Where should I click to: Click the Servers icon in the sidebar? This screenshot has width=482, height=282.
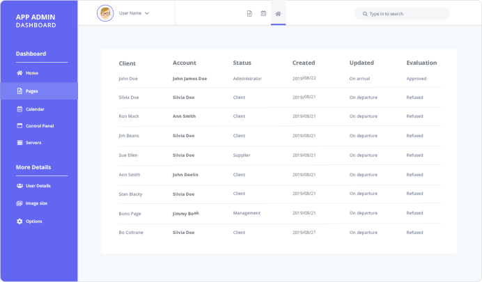pyautogui.click(x=20, y=143)
